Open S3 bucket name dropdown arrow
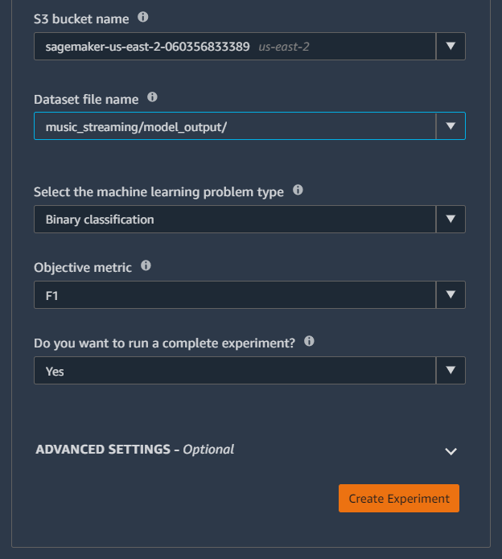The width and height of the screenshot is (502, 559). pos(451,47)
